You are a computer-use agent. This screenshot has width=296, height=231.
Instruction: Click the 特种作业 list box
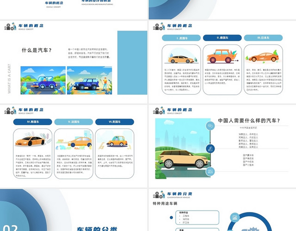(197, 218)
